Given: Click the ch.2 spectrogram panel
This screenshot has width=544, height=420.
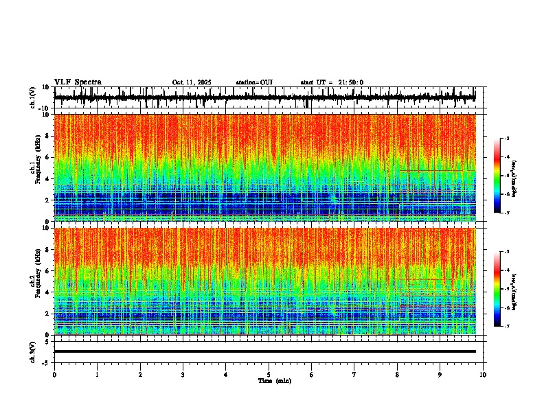Looking at the screenshot, I should pyautogui.click(x=264, y=281).
